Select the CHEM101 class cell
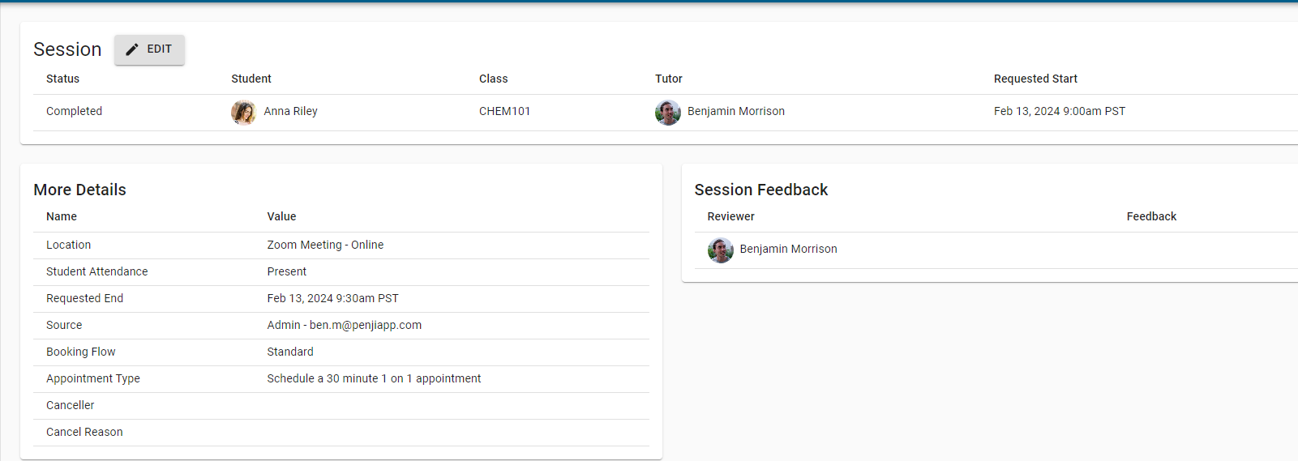This screenshot has width=1298, height=461. coord(504,112)
